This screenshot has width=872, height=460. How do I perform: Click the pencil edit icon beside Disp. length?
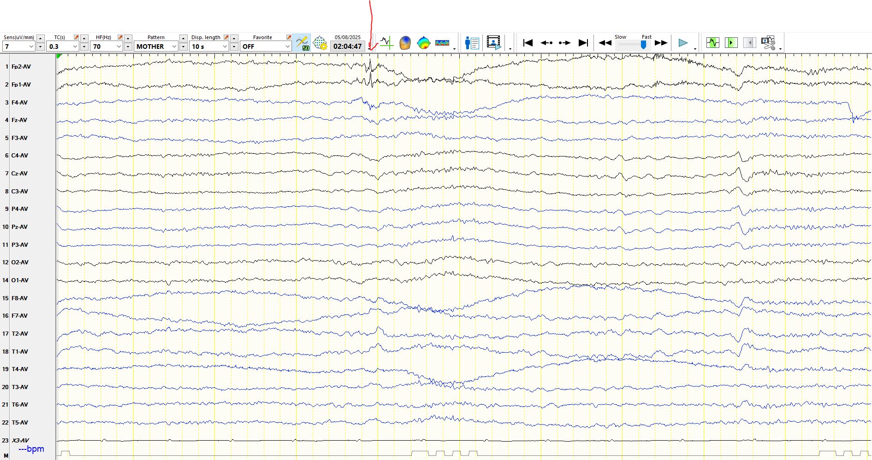click(226, 37)
